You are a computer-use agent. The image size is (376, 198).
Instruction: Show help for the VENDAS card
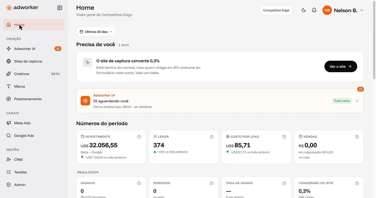[357, 137]
